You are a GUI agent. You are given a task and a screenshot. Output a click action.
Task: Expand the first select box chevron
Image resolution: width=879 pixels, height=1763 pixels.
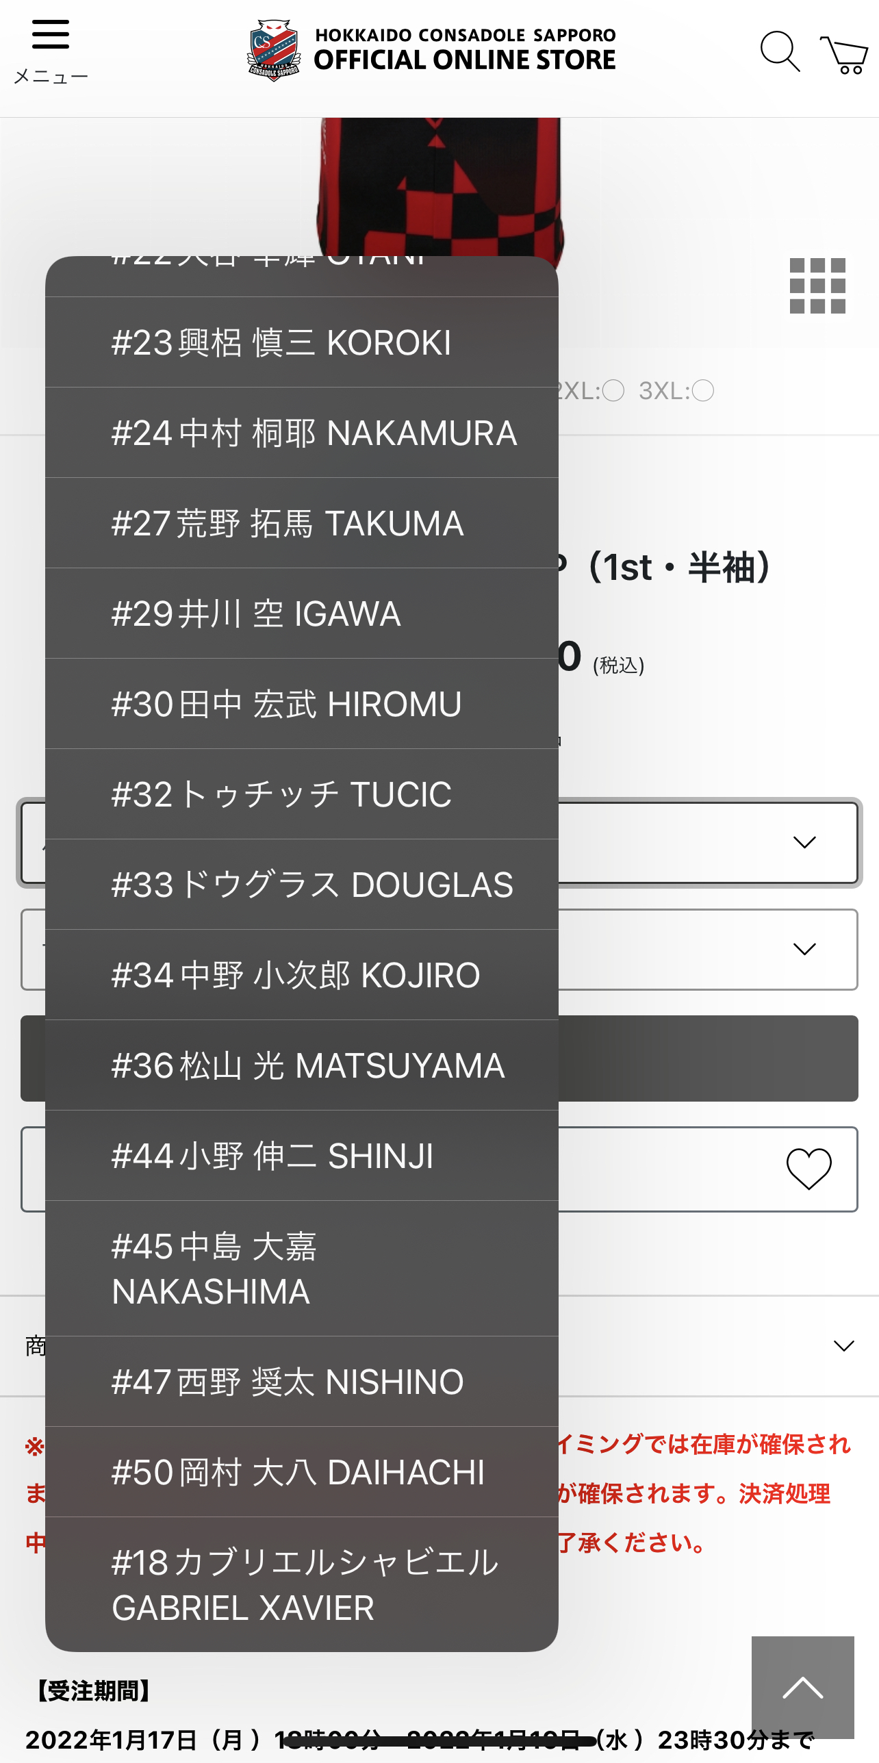click(804, 842)
